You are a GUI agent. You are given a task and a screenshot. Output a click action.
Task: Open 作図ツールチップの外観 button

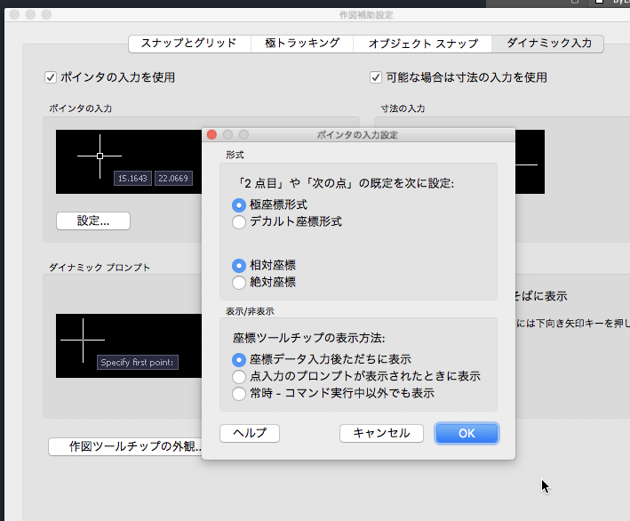pyautogui.click(x=125, y=446)
